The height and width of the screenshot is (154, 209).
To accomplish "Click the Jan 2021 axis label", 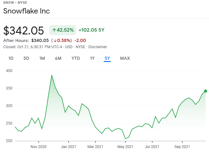I will click(x=69, y=147).
